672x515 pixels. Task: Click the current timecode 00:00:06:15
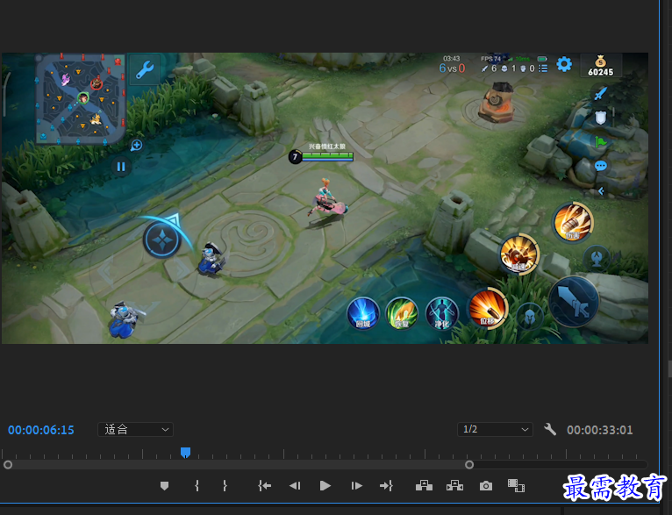tap(41, 430)
